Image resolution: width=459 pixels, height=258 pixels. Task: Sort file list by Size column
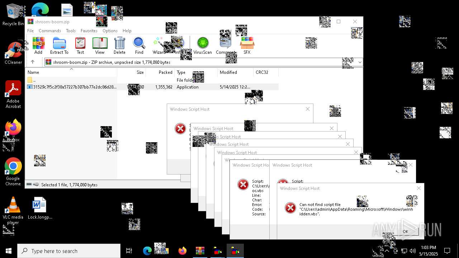(x=131, y=72)
